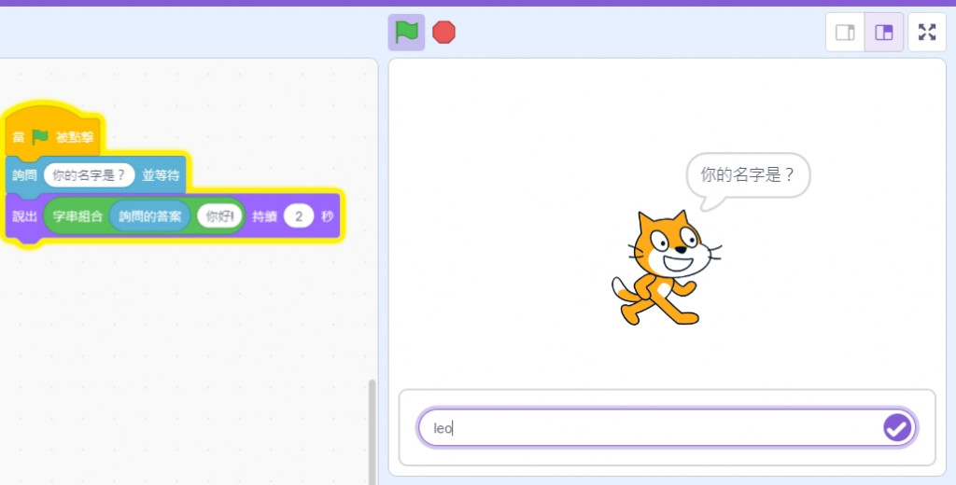956x485 pixels.
Task: Switch to large stage layout
Action: pos(883,33)
